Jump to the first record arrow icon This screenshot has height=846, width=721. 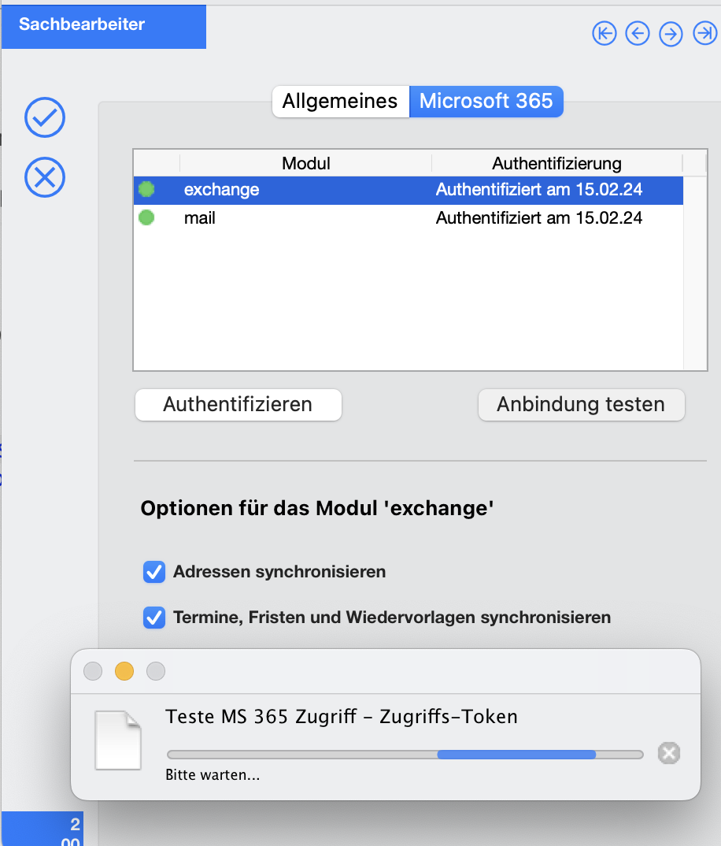604,33
